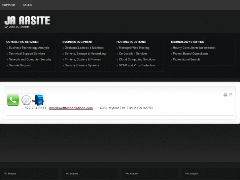
Task: Open Co-Location Services link
Action: 133,54
